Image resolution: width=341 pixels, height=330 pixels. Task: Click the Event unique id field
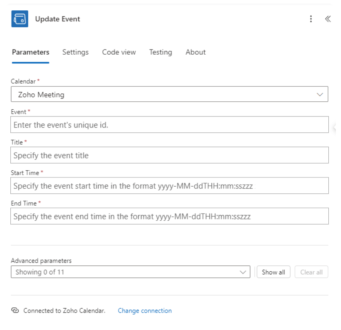tap(169, 125)
